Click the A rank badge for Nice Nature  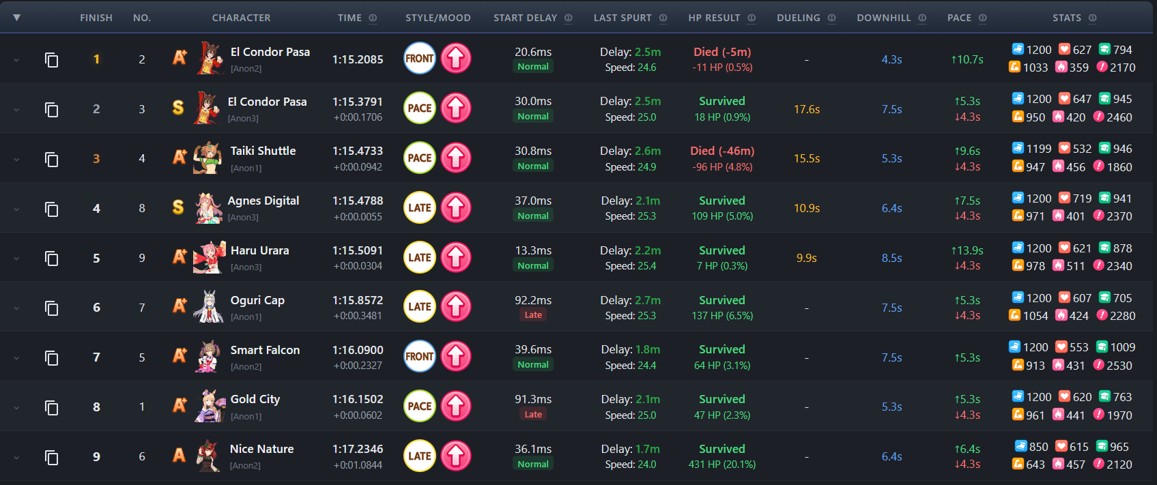tap(179, 455)
